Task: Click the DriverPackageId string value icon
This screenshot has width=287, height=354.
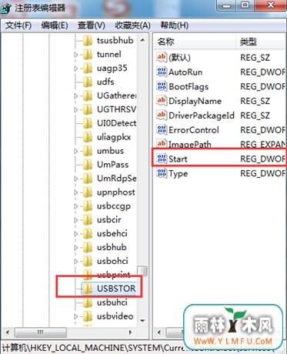Action: click(162, 115)
